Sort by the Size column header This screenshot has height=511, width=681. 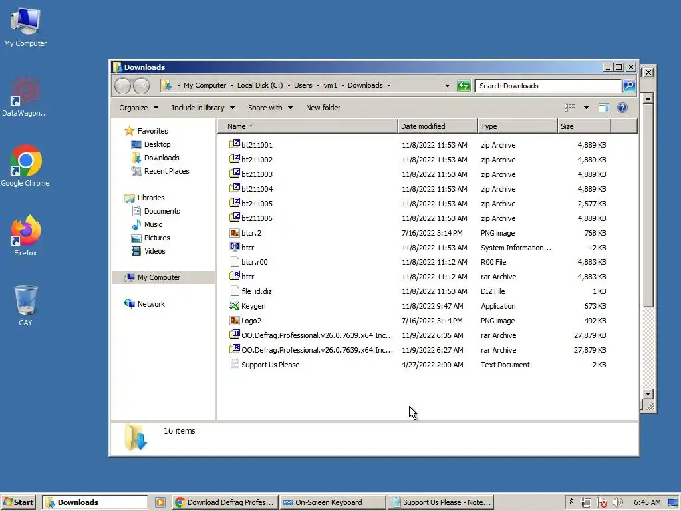pos(585,126)
